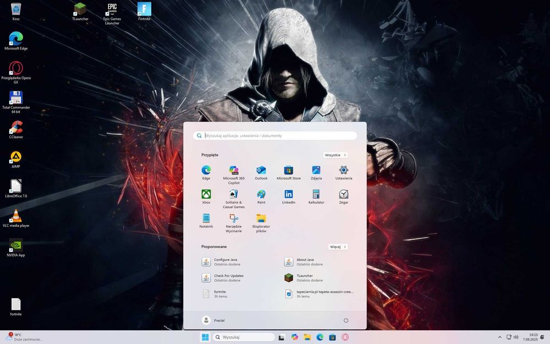This screenshot has height=344, width=550.
Task: Select the Kosz recycle bin desktop icon
Action: 16,12
